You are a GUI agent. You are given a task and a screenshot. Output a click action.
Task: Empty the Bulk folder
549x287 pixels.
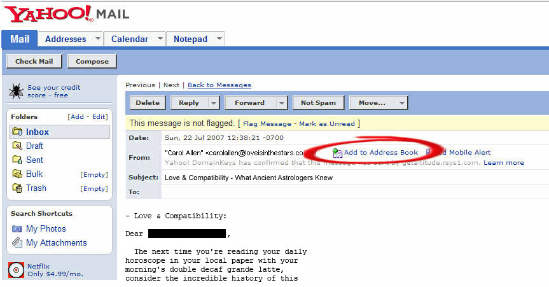(94, 174)
